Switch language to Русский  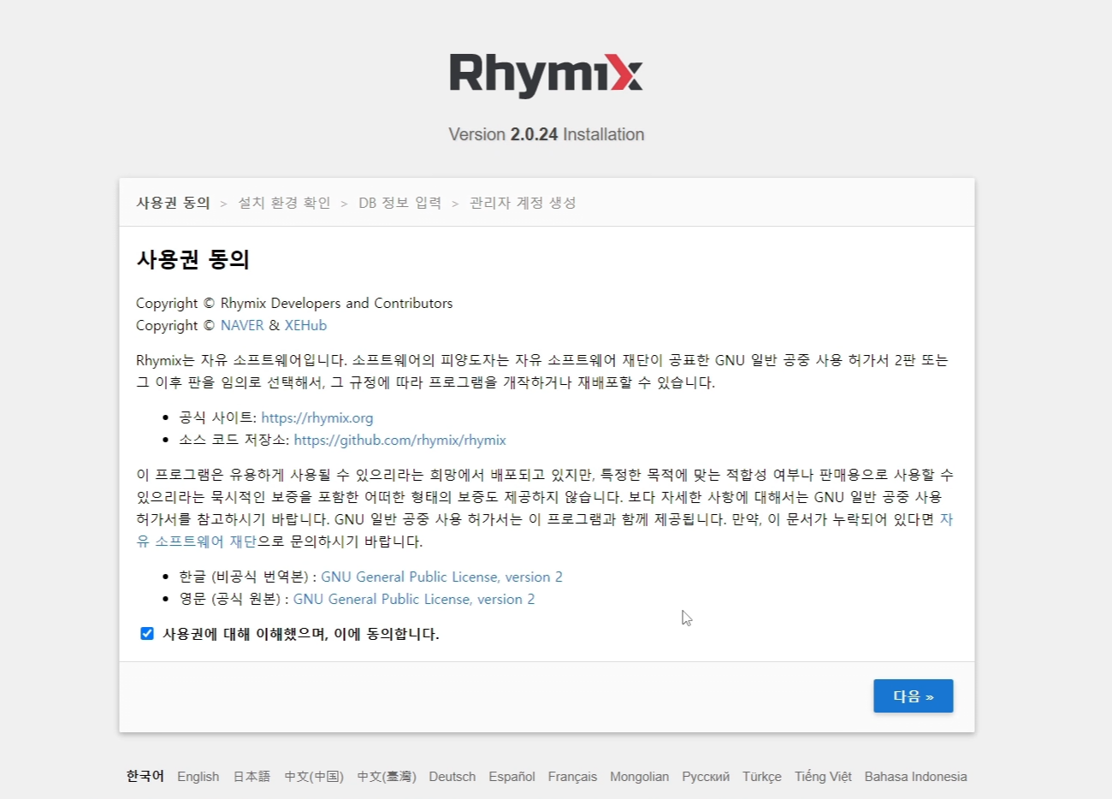pos(706,777)
